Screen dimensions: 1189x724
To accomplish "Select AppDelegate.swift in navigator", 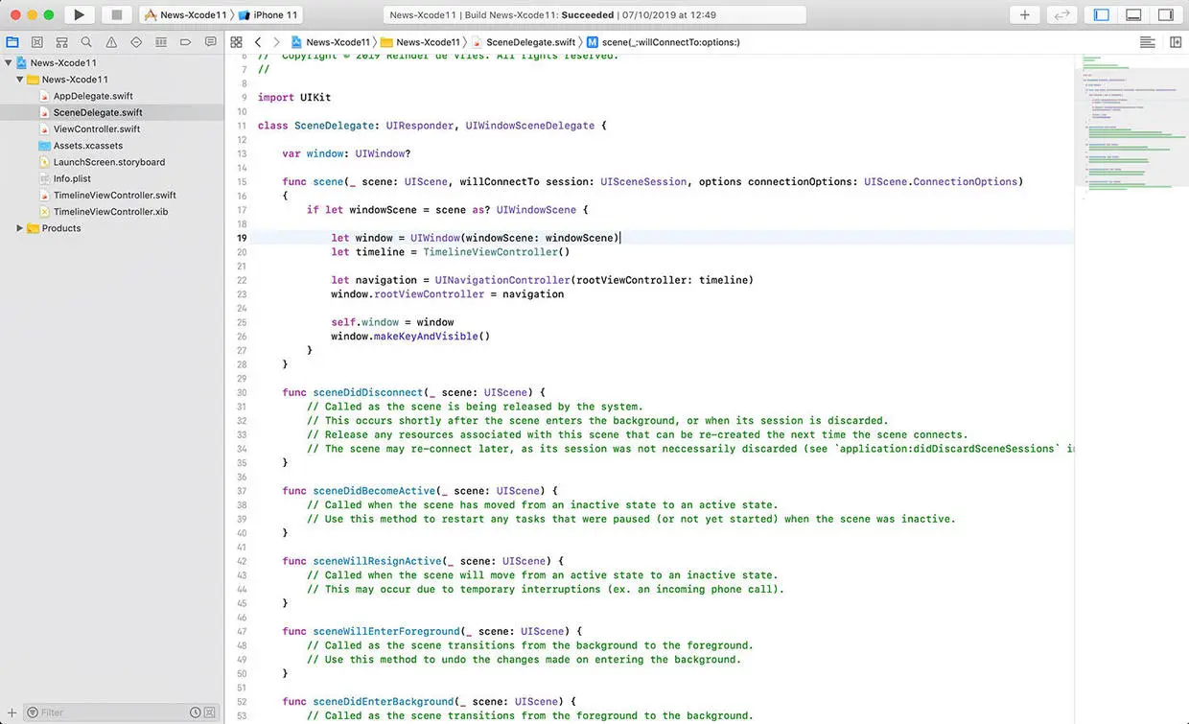I will 93,96.
